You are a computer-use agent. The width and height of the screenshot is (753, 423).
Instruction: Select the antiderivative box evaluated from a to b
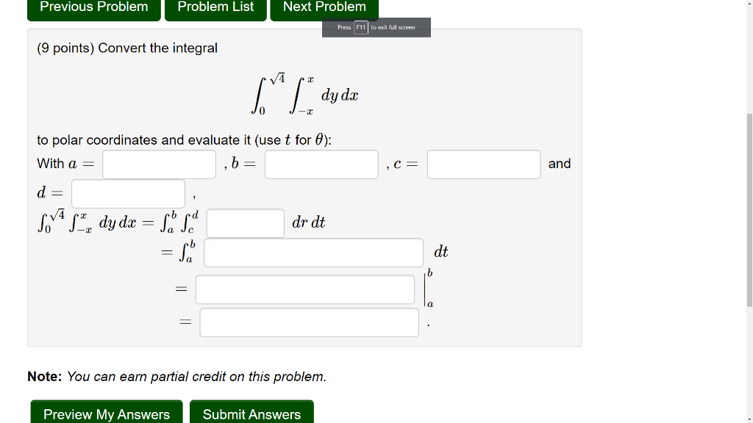pos(305,289)
